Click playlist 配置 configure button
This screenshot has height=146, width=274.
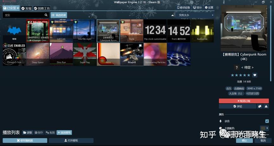pos(50,132)
